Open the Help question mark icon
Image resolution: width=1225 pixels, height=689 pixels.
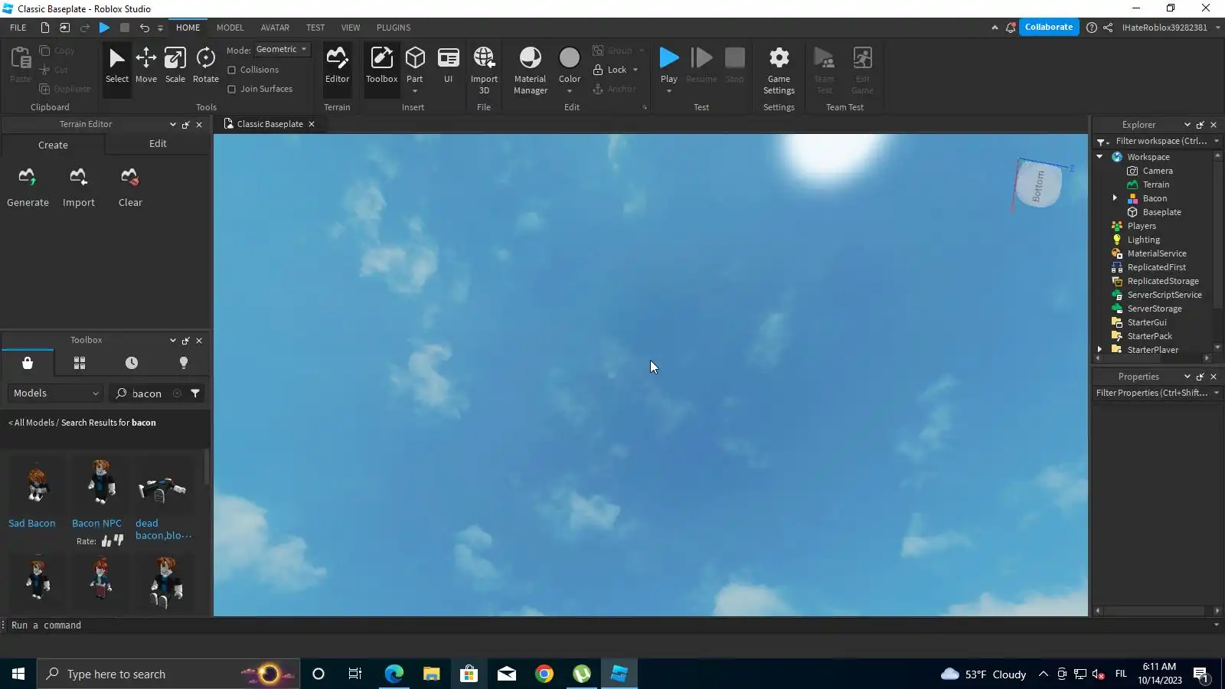1092,28
